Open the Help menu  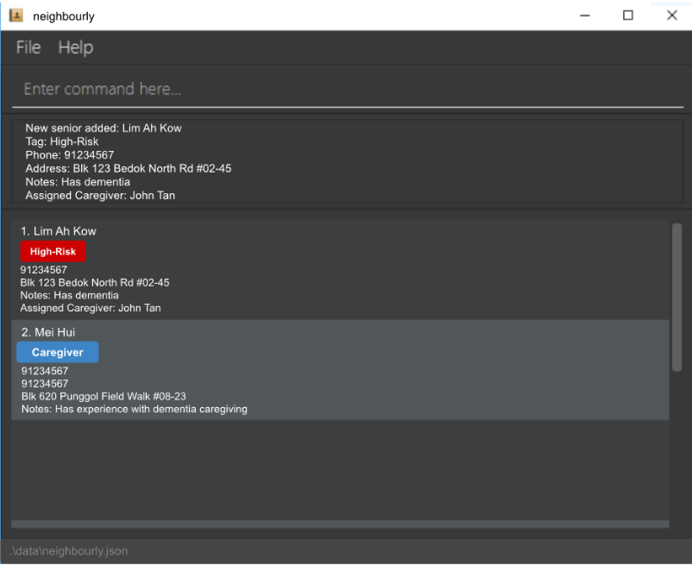(76, 47)
